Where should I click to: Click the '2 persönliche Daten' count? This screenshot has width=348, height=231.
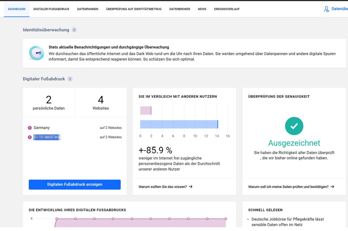[49, 103]
